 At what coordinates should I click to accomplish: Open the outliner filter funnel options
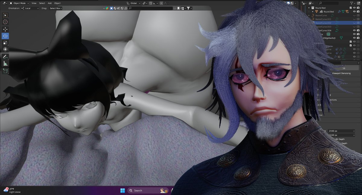[352, 3]
